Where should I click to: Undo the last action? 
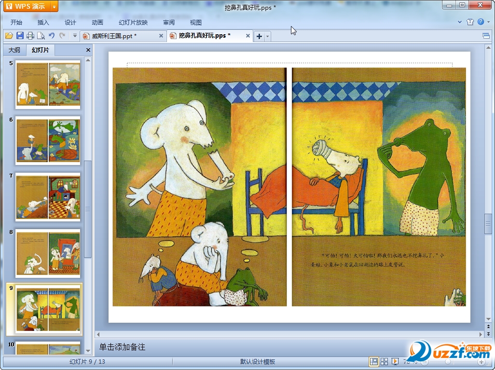click(52, 36)
